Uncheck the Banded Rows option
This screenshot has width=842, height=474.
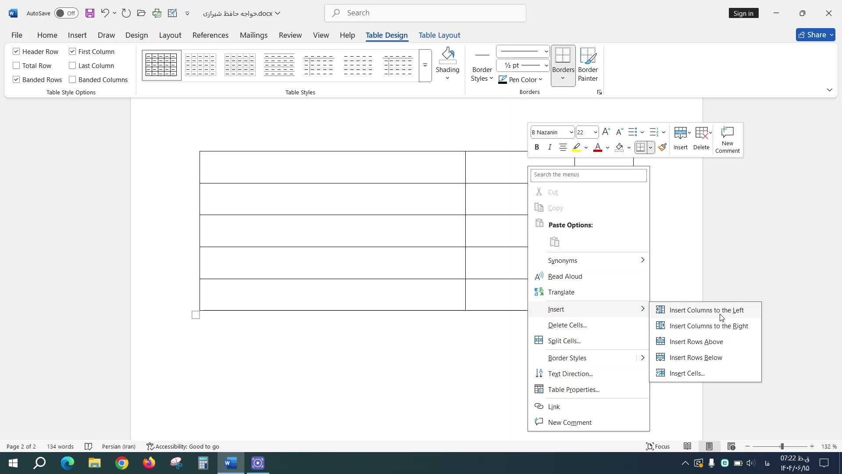(17, 80)
